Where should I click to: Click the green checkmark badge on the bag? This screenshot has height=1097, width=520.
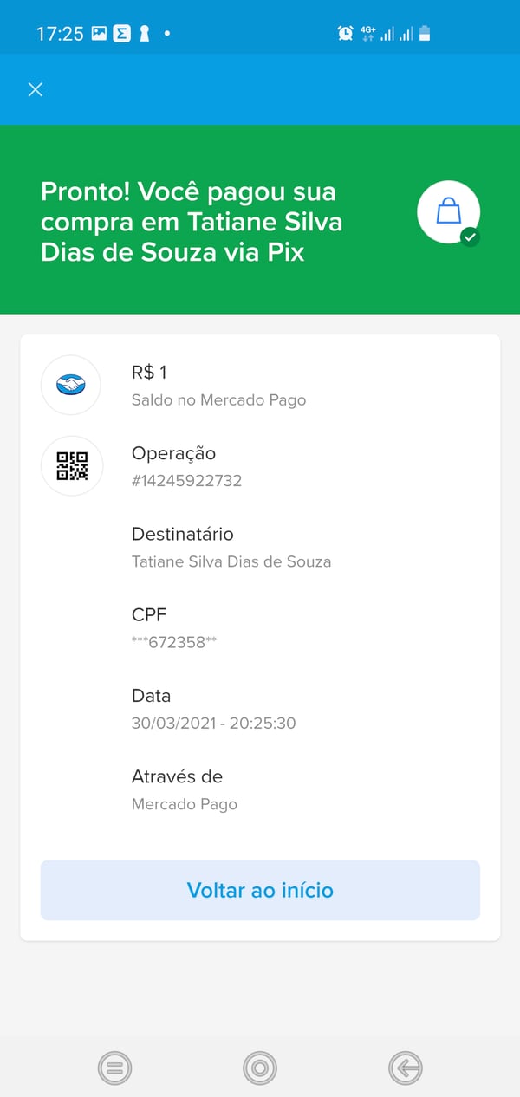(469, 235)
